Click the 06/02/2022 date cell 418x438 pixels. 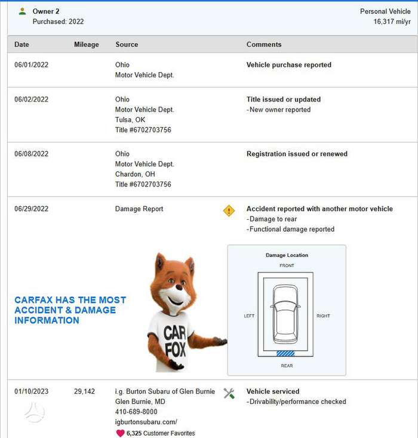click(31, 99)
